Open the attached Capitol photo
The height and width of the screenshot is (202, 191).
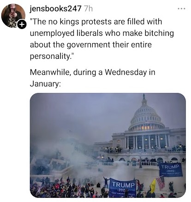pyautogui.click(x=108, y=145)
